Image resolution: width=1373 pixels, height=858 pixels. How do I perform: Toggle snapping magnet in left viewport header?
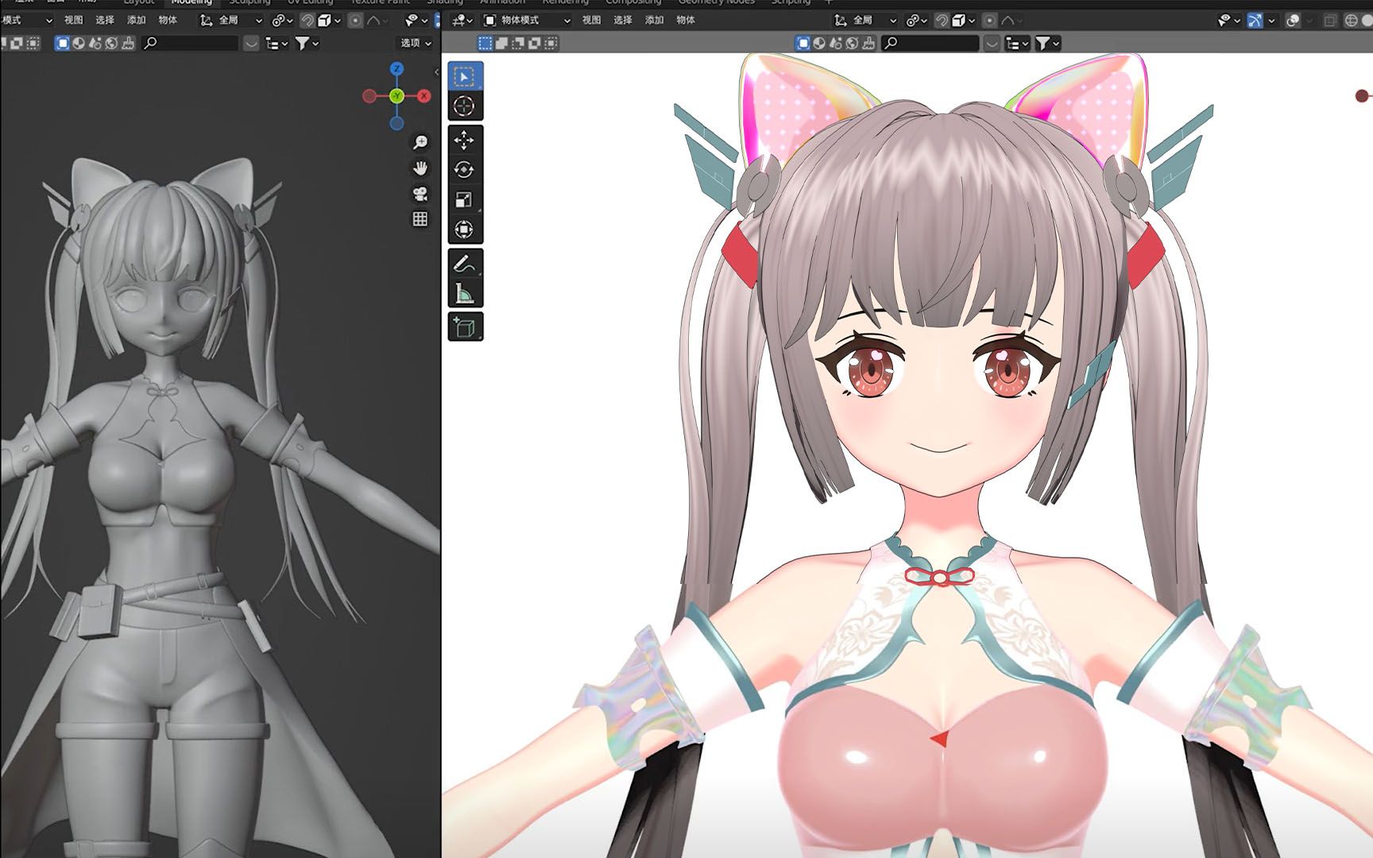tap(307, 20)
